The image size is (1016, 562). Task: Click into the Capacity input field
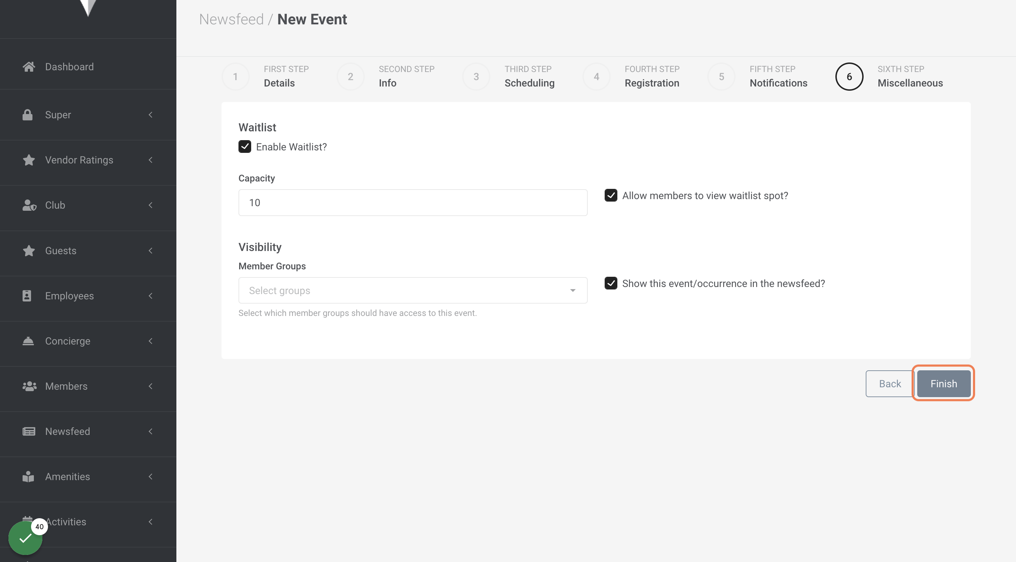pos(412,203)
